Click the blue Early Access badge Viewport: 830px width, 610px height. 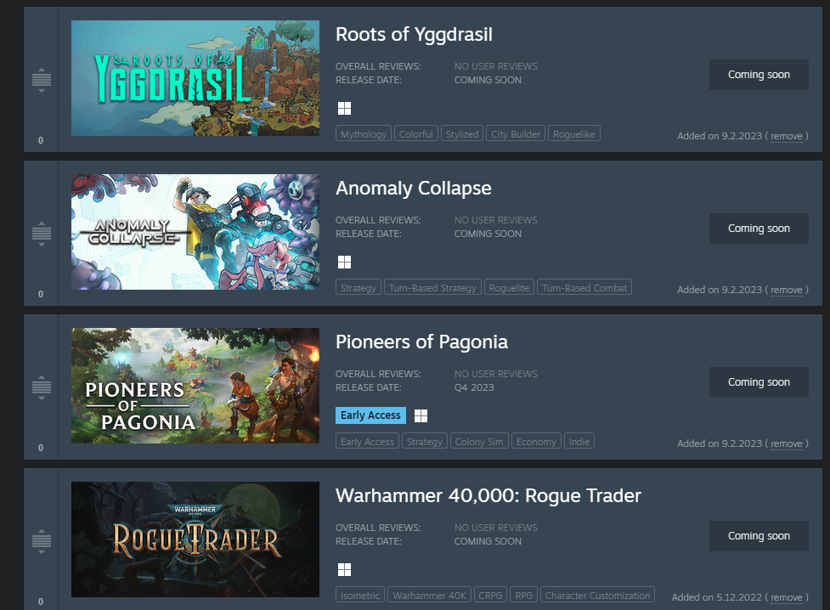point(370,415)
